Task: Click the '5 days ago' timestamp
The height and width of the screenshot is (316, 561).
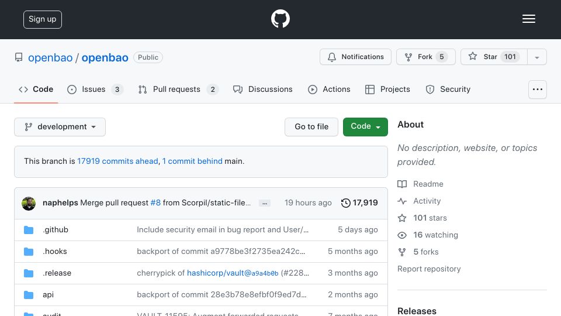Action: point(358,229)
